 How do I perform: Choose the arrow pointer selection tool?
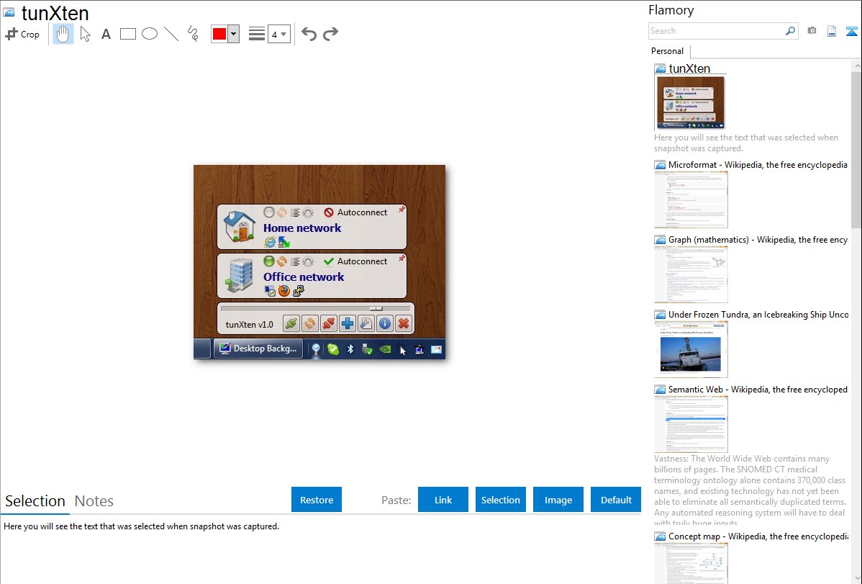(x=85, y=34)
